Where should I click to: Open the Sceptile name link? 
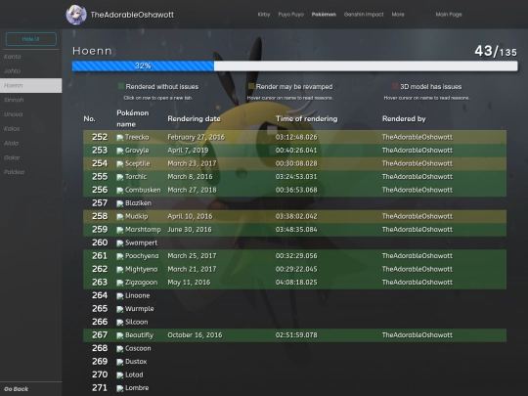(138, 163)
